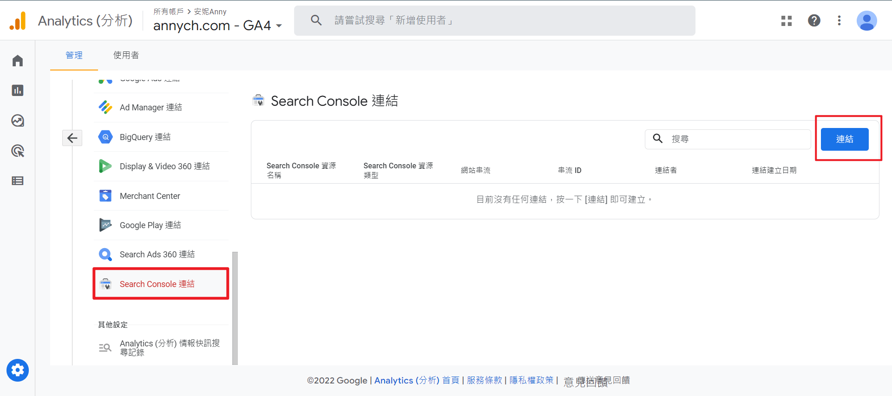892x396 pixels.
Task: Select Search Console 連結 menu item
Action: point(161,284)
